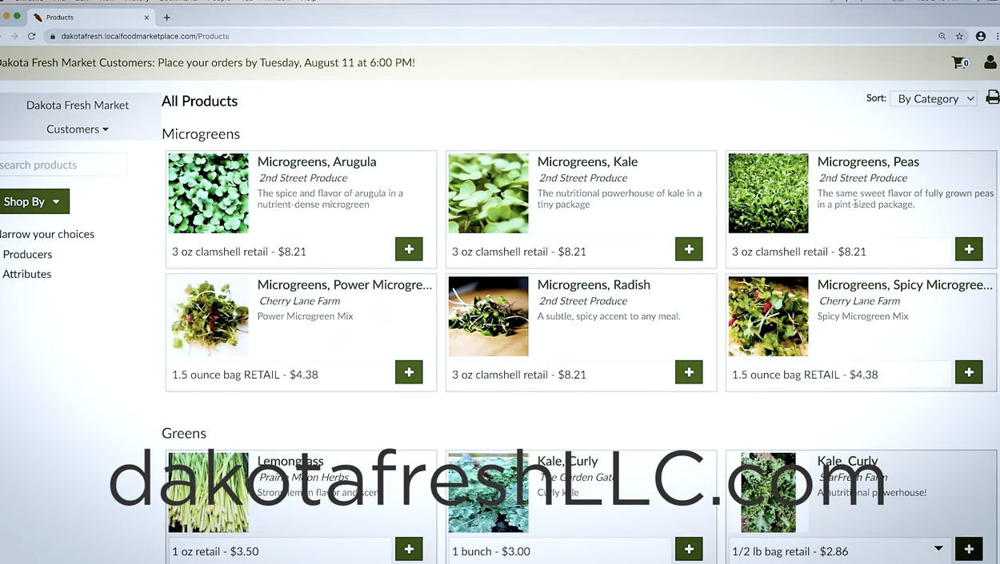Print the product list via printer icon
Viewport: 1000px width, 564px height.
992,97
